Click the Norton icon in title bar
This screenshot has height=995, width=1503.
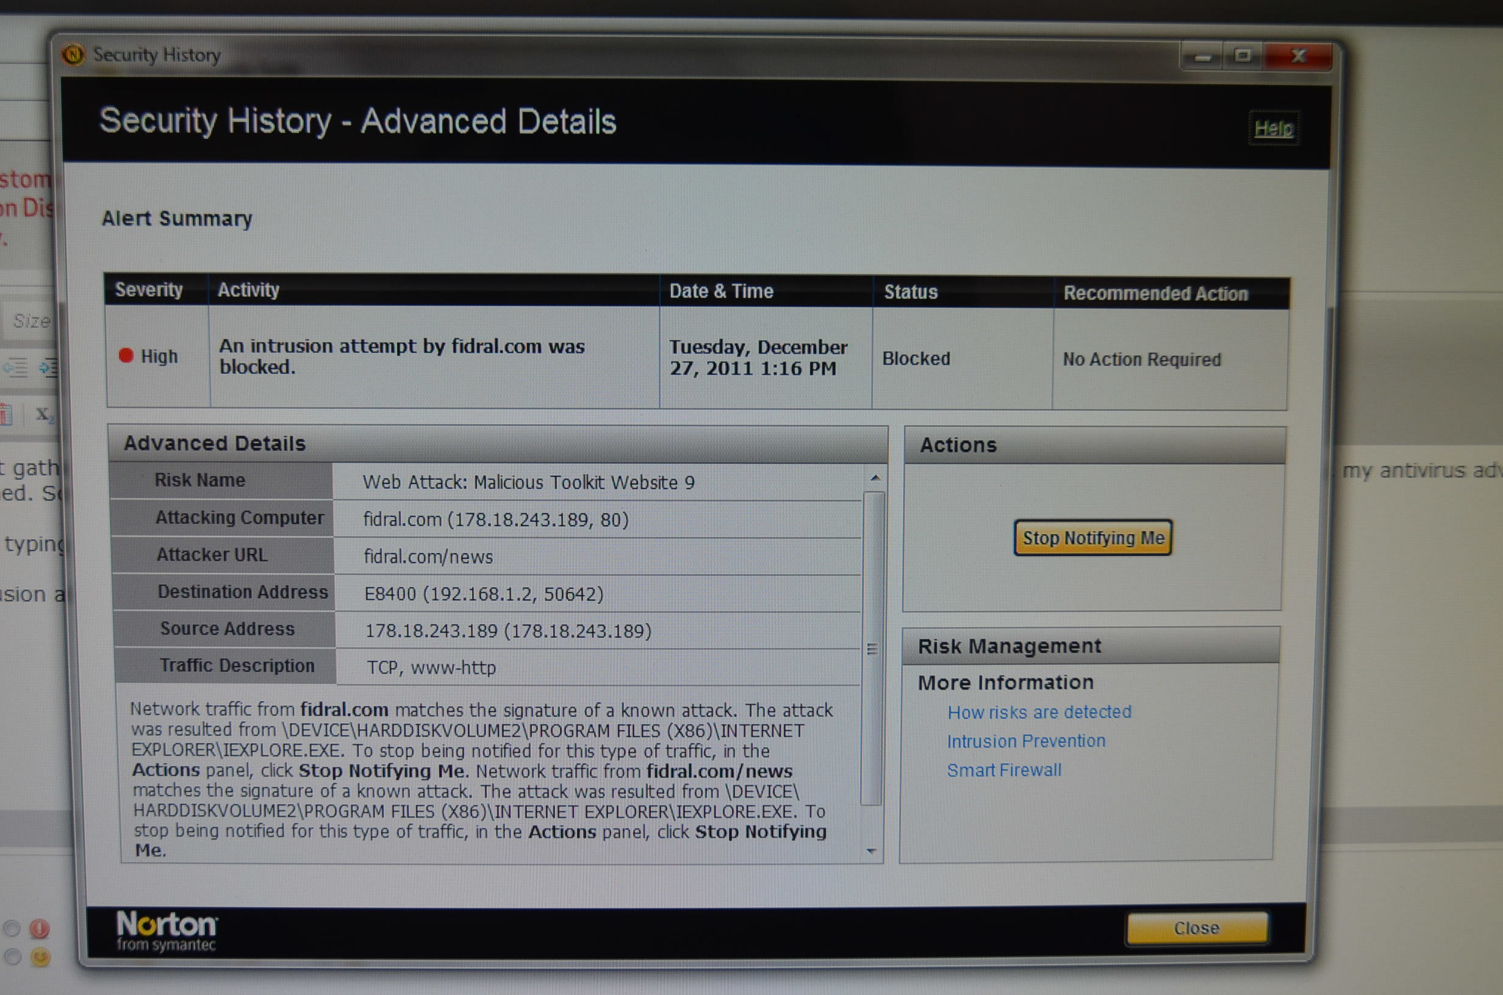tap(74, 55)
